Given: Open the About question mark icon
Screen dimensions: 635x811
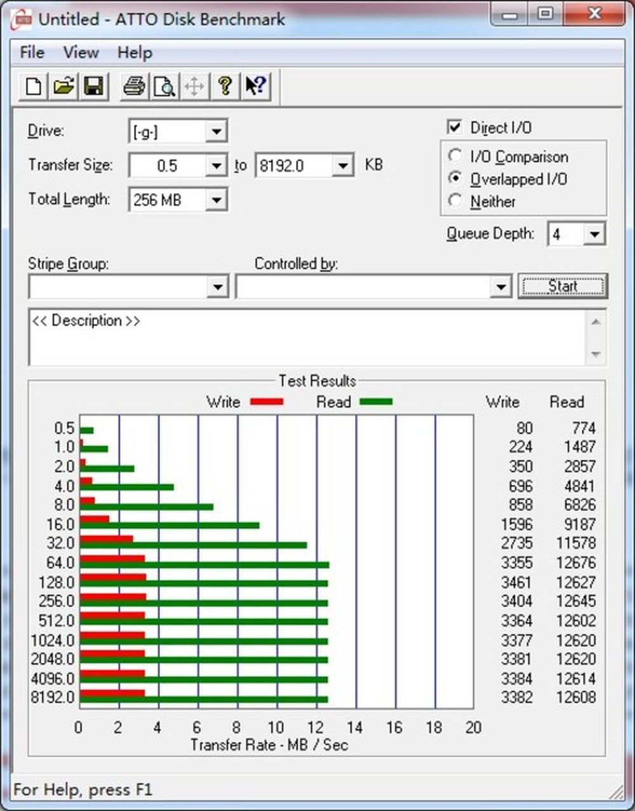Looking at the screenshot, I should click(225, 86).
